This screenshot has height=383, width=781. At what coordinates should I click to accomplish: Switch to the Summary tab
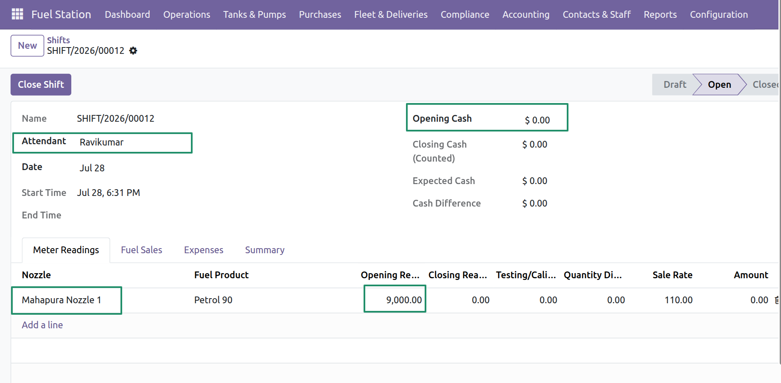(x=265, y=250)
